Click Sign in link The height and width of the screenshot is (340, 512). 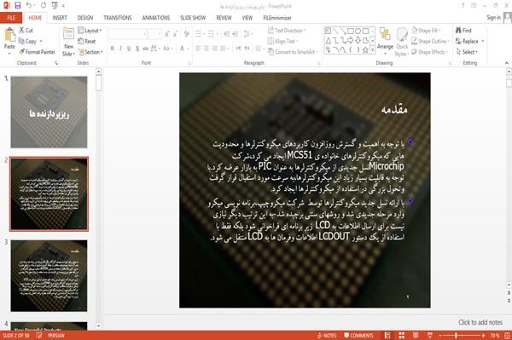click(x=493, y=17)
